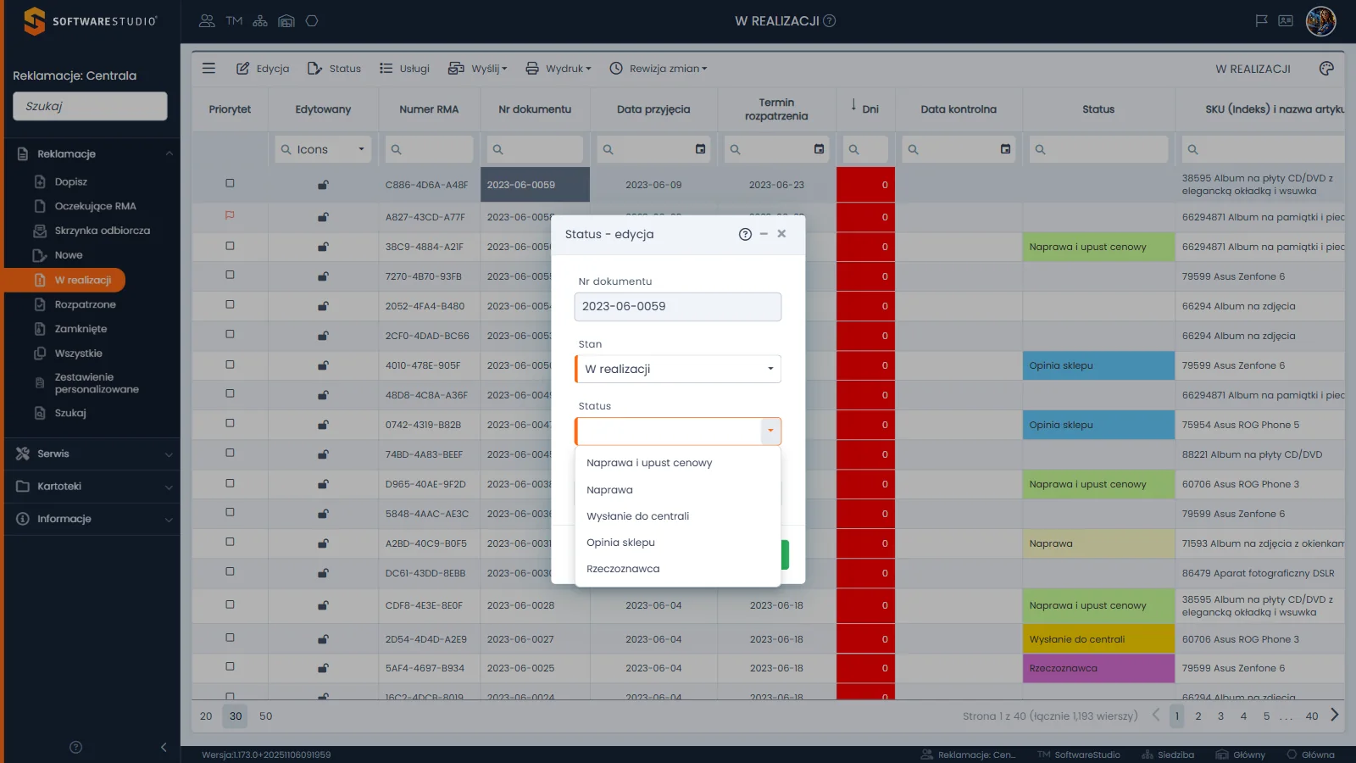
Task: Go to next page arrow
Action: click(x=1335, y=716)
